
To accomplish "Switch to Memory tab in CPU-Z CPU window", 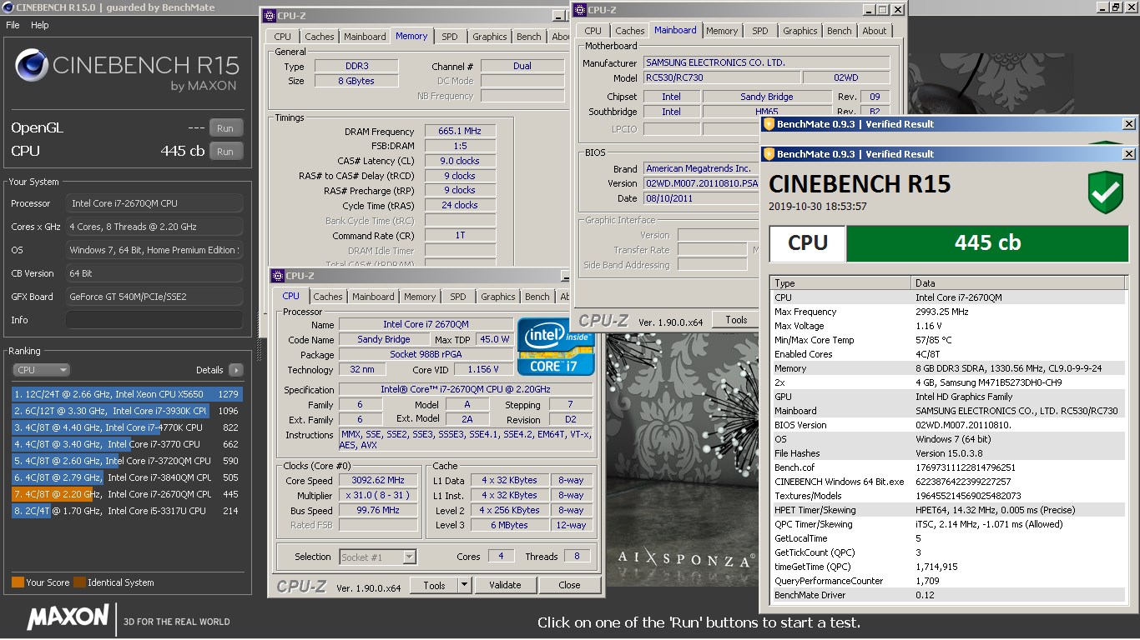I will coord(420,297).
